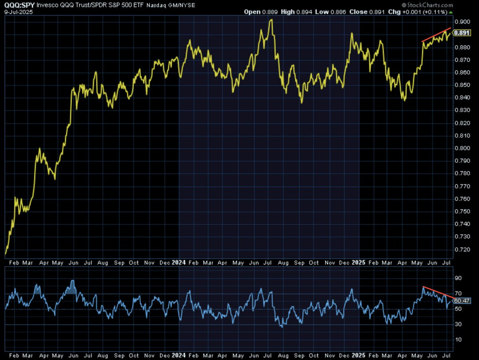Click the 0.880 price axis label
Viewport: 479px width, 360px height.
click(x=463, y=47)
